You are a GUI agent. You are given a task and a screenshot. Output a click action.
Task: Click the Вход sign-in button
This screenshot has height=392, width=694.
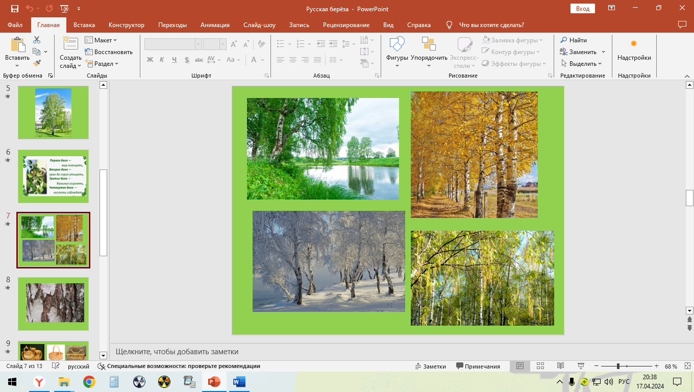(x=582, y=9)
